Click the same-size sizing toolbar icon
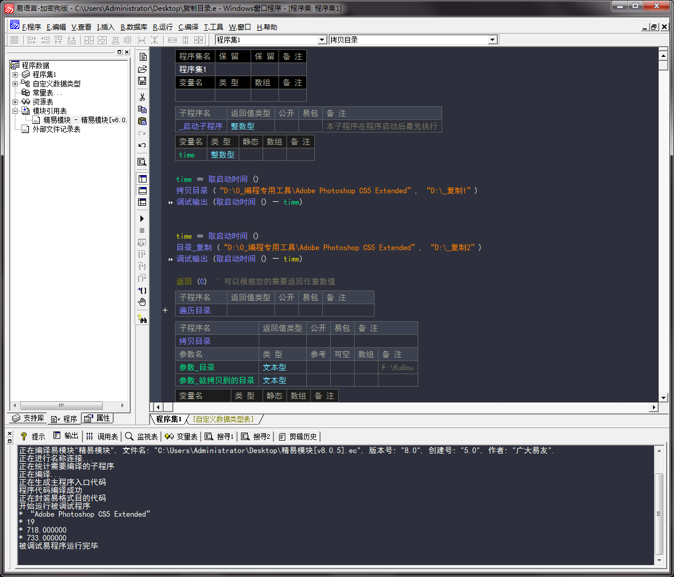Image resolution: width=674 pixels, height=577 pixels. click(x=198, y=40)
